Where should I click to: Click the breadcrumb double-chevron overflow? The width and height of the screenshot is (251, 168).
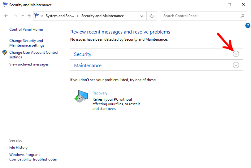point(42,16)
